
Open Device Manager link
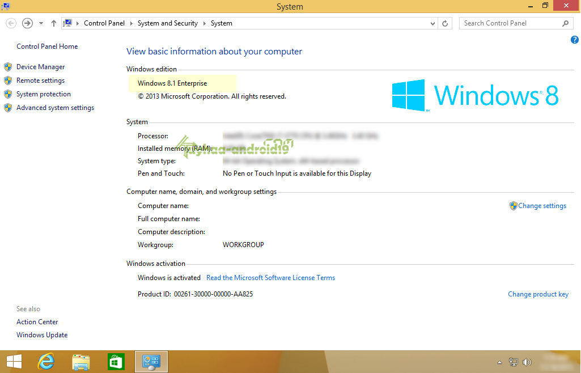pos(40,67)
